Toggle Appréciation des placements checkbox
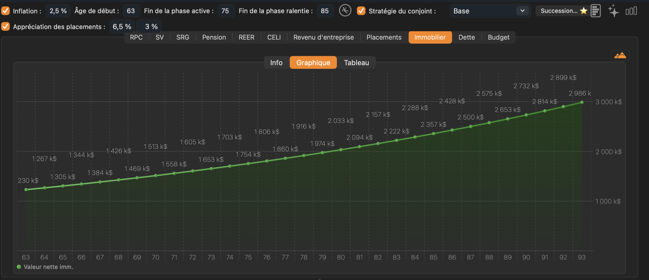Screen dimensions: 649x280 [x=6, y=27]
